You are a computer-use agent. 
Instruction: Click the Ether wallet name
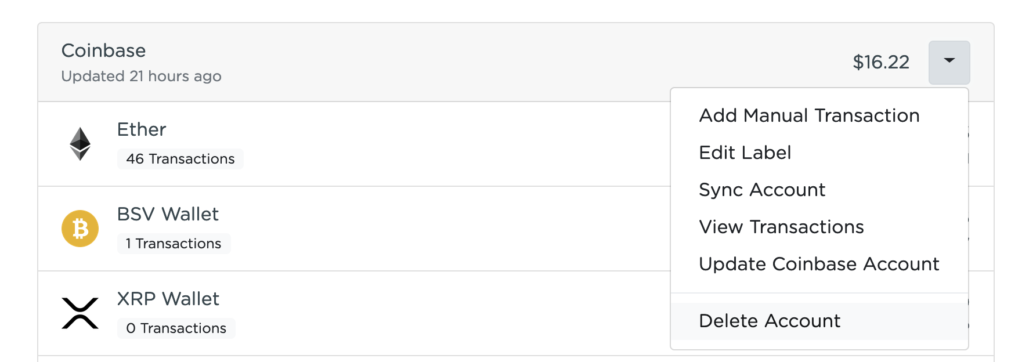click(142, 129)
